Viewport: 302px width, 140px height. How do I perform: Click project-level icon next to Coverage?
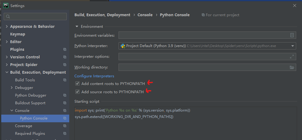pos(65,126)
